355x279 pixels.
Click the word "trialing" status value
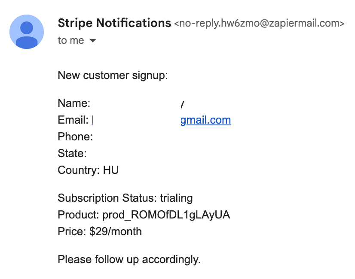point(176,198)
